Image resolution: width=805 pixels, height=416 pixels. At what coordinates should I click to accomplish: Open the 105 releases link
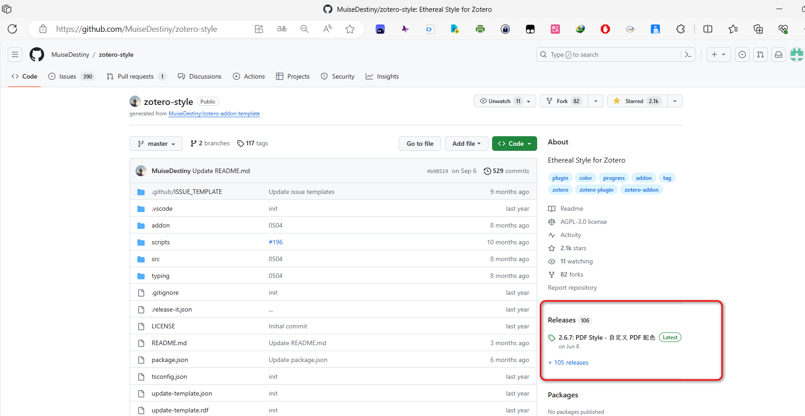pyautogui.click(x=568, y=362)
